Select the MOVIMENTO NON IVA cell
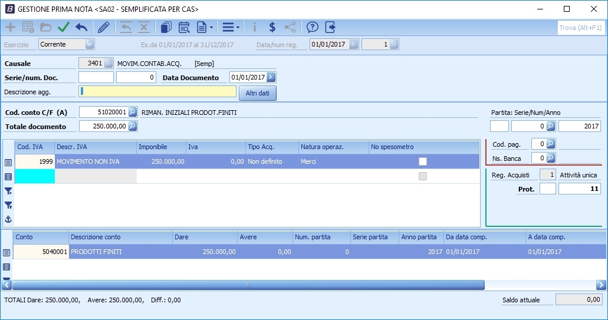The height and width of the screenshot is (320, 608). click(x=96, y=161)
